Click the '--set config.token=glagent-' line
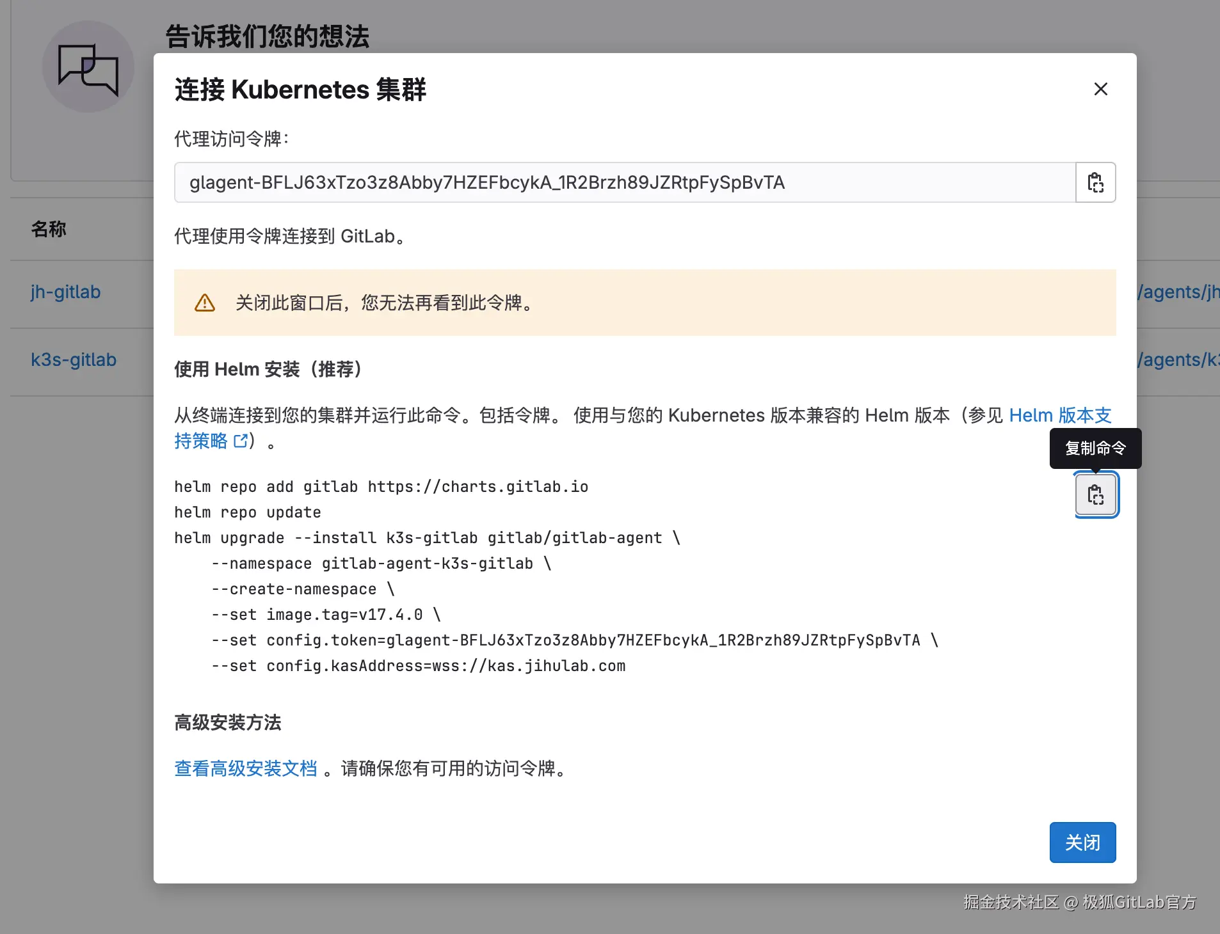The width and height of the screenshot is (1220, 934). 575,640
